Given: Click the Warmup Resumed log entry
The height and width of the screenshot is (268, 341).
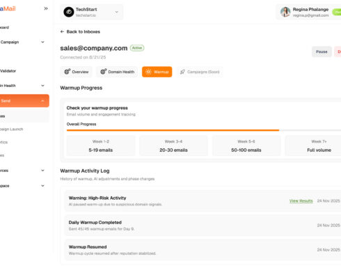Looking at the screenshot, I should tap(203, 250).
